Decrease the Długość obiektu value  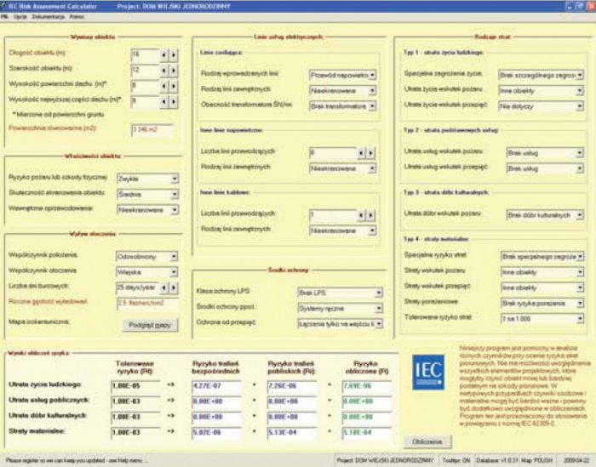[163, 55]
